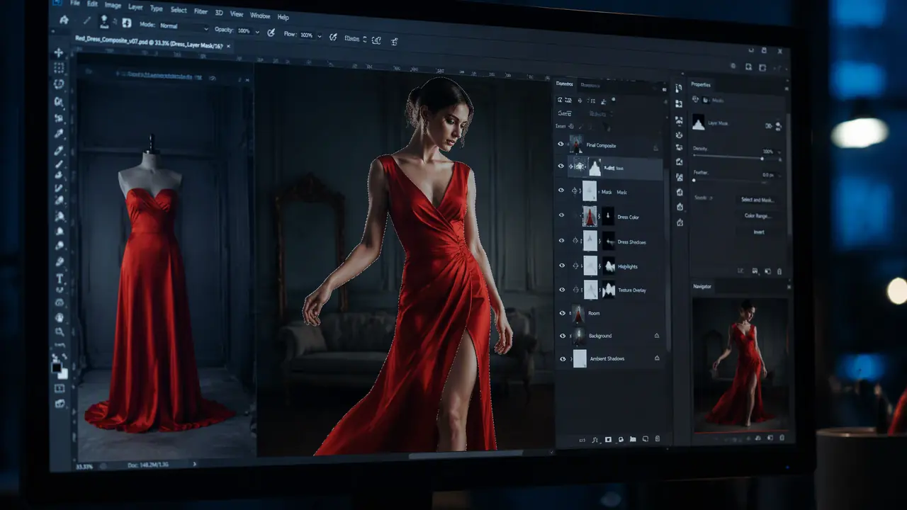Adjust the Feather slider handle
This screenshot has width=907, height=510.
(694, 180)
